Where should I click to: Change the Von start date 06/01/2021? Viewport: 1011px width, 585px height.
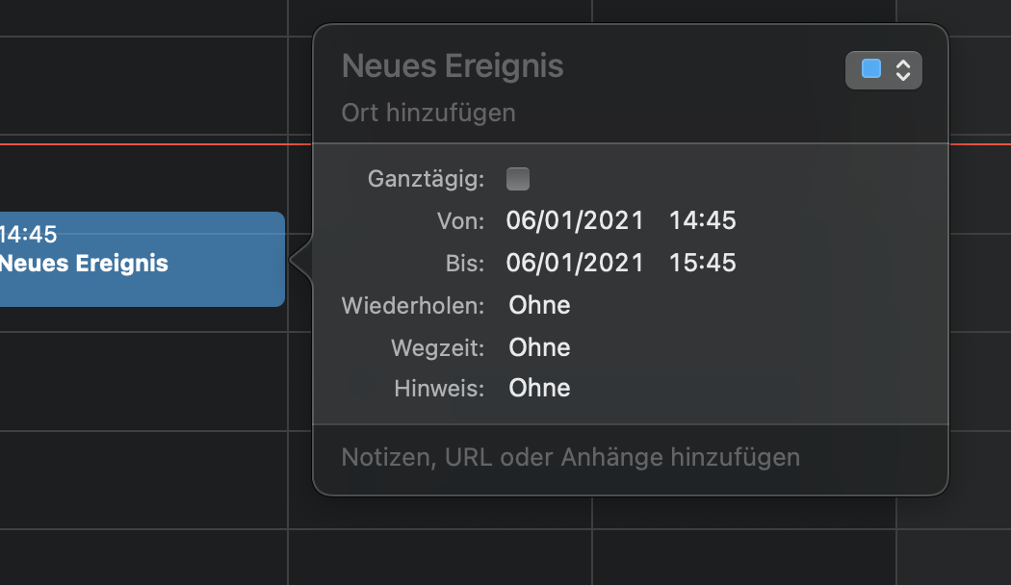[575, 221]
